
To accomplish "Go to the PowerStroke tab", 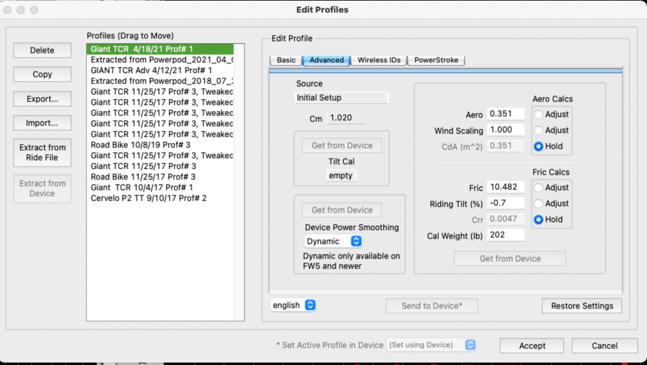I will [436, 61].
